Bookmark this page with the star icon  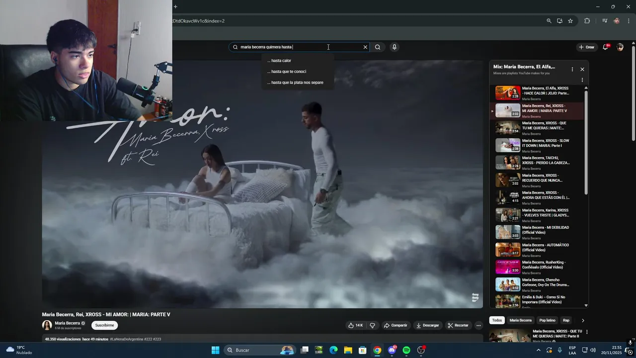pos(570,21)
